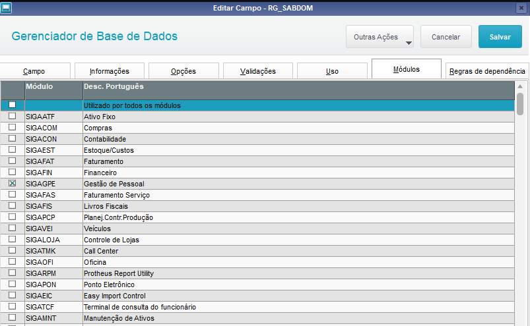Enable the SIGAFAT Faturamento checkbox
This screenshot has width=530, height=326.
pos(12,161)
